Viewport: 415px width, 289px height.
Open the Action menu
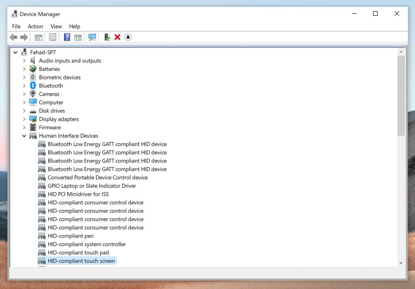pyautogui.click(x=35, y=26)
